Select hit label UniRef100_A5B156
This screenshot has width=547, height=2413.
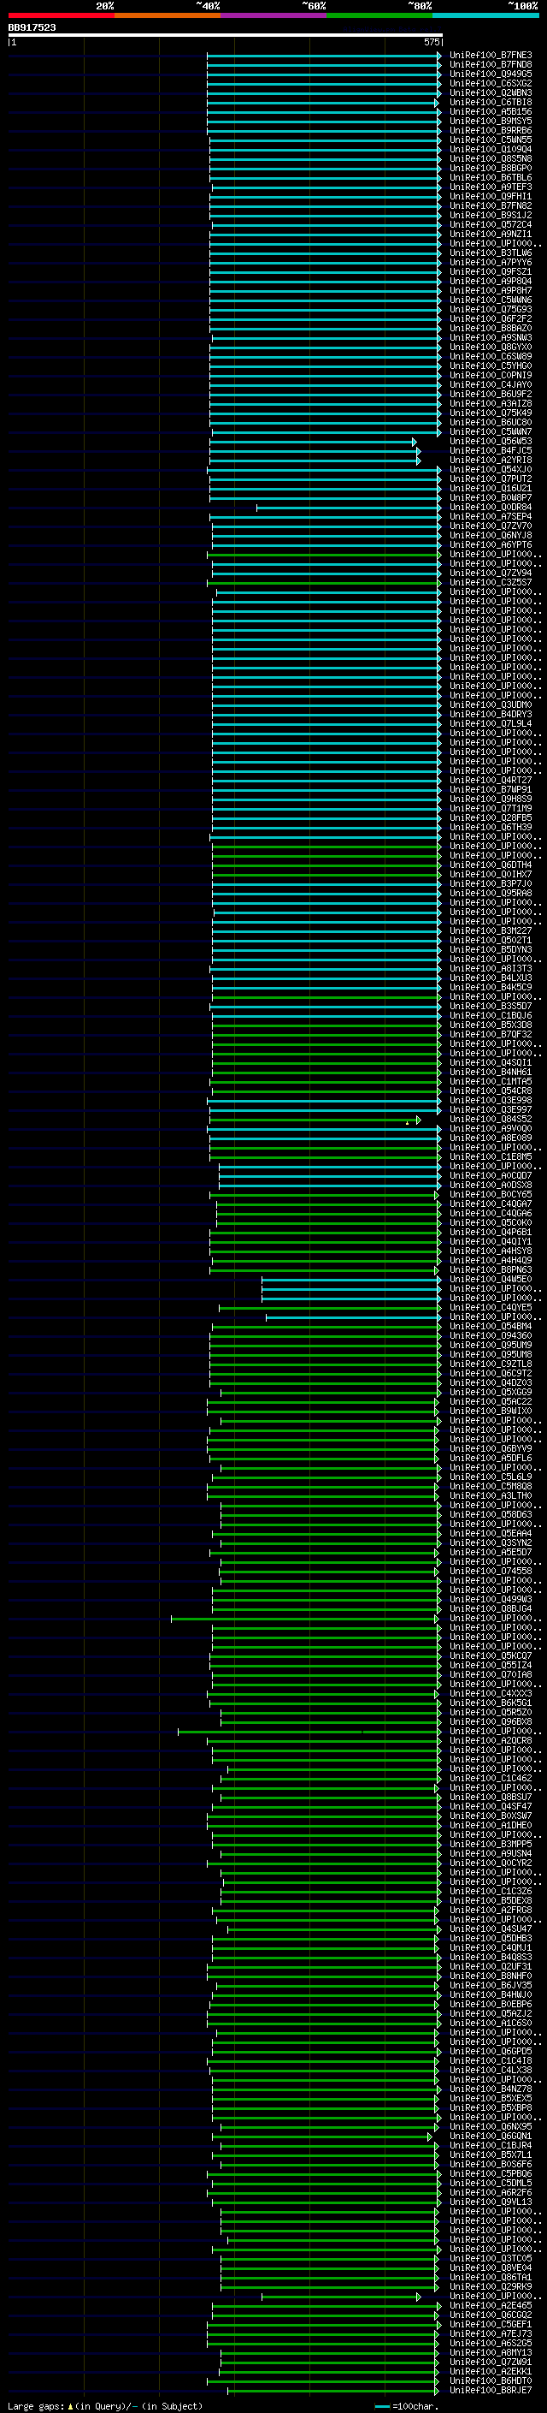coord(490,111)
